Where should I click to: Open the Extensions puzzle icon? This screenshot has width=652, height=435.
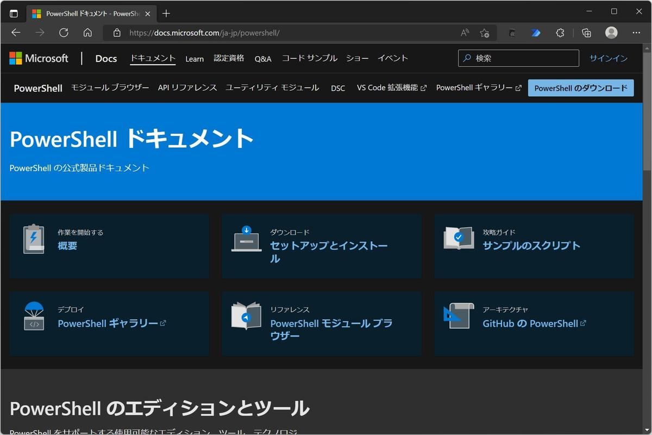[560, 33]
